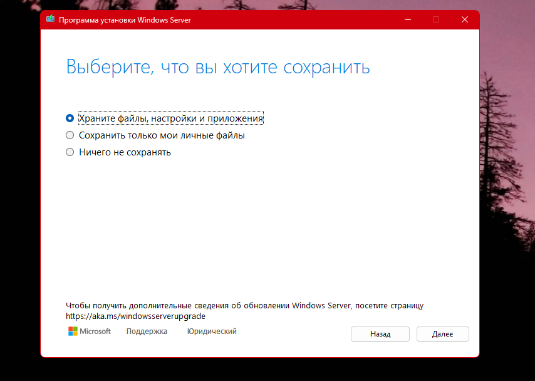Click the Windows Server setup icon in title bar
Image resolution: width=535 pixels, height=381 pixels.
click(51, 19)
